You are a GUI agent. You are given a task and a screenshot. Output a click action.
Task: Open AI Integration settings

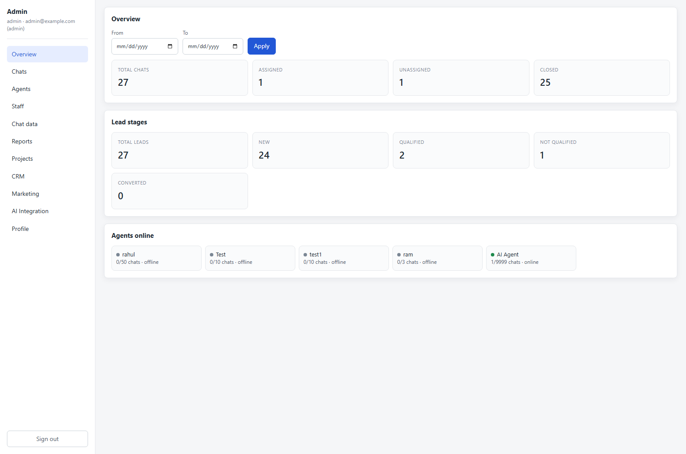point(47,211)
